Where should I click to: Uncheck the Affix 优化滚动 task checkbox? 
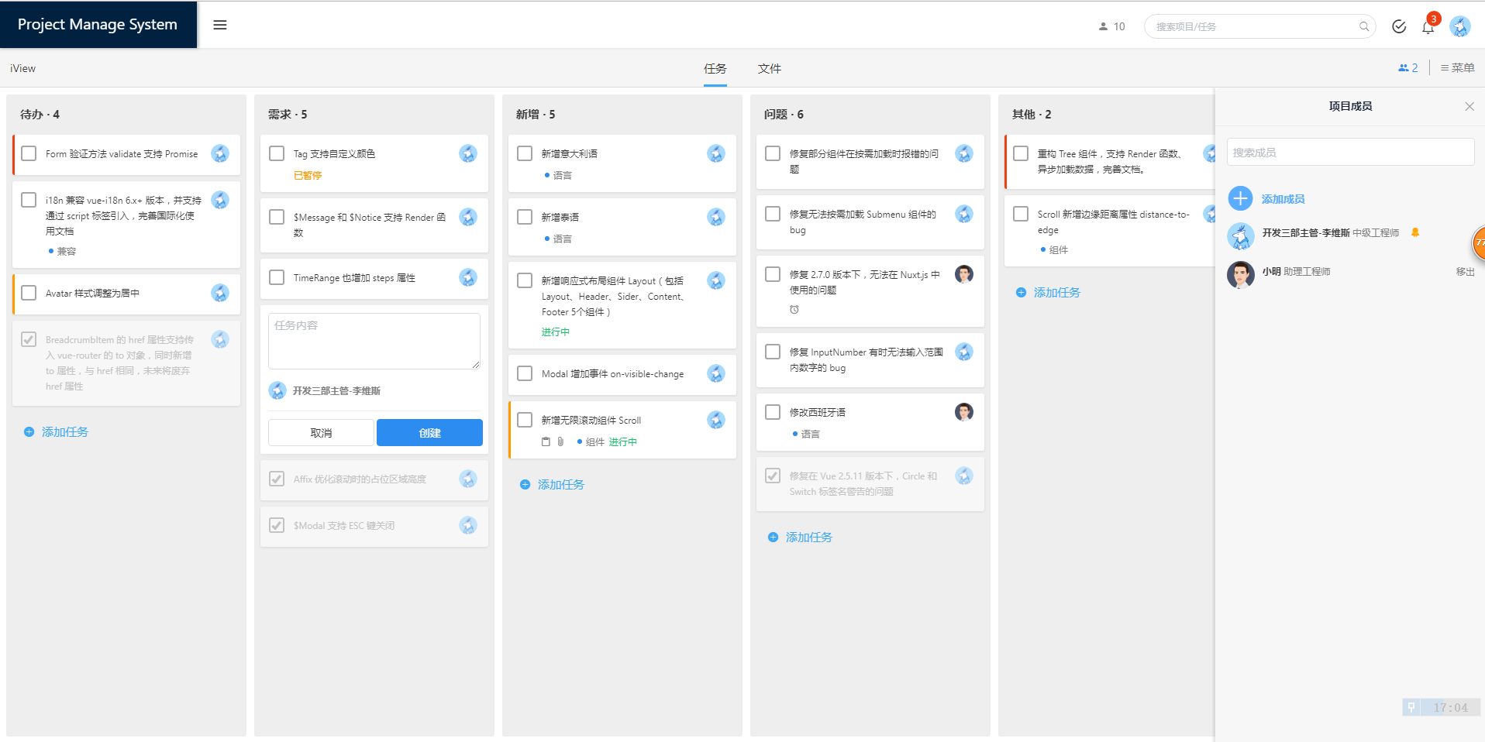click(x=277, y=479)
